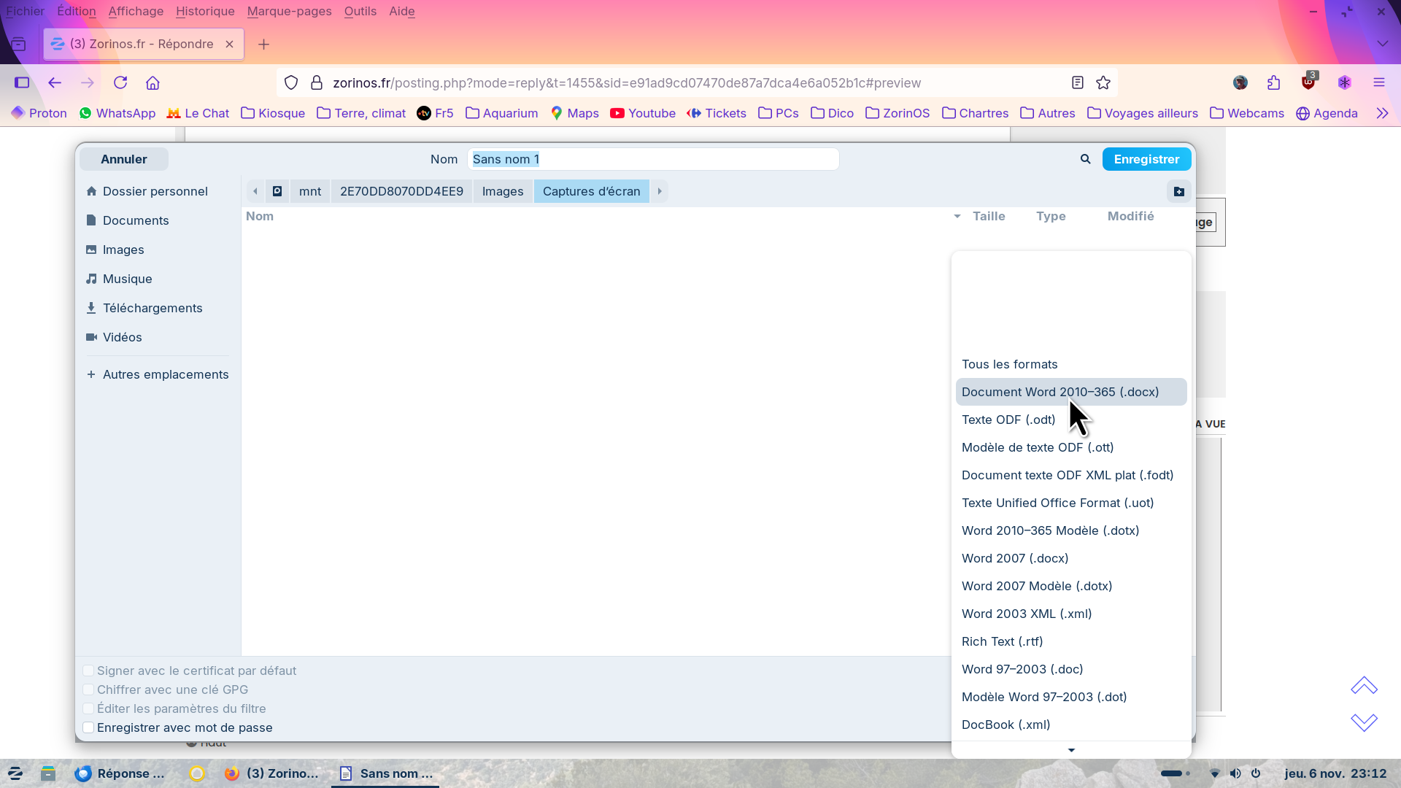The image size is (1401, 788).
Task: Click the Enregistrer button
Action: point(1146,159)
